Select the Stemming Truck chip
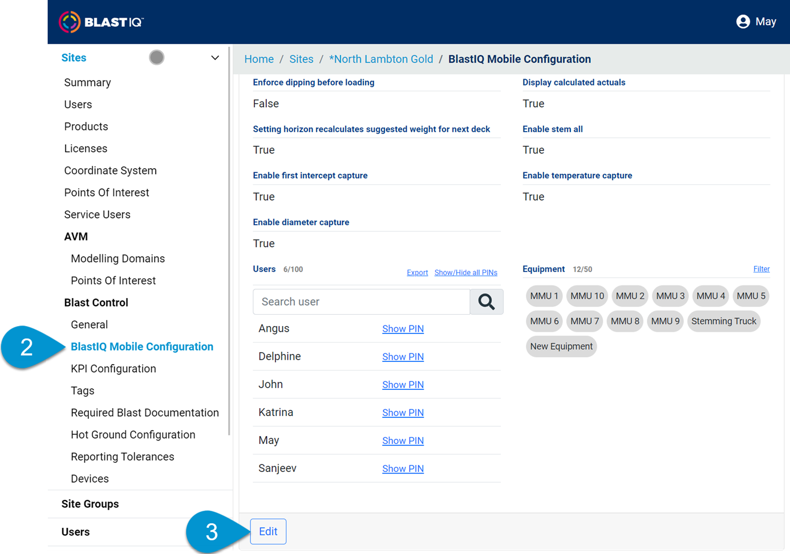The width and height of the screenshot is (790, 554). click(x=724, y=321)
